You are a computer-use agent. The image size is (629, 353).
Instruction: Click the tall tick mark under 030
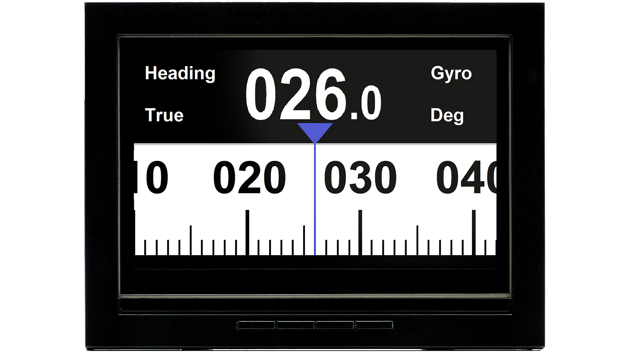point(360,232)
